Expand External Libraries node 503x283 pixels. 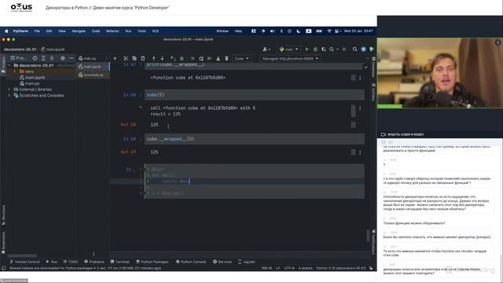(x=9, y=89)
